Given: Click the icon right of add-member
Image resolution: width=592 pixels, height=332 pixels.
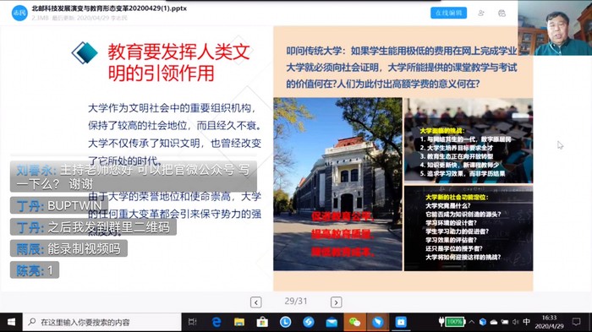Looking at the screenshot, I should 502,14.
